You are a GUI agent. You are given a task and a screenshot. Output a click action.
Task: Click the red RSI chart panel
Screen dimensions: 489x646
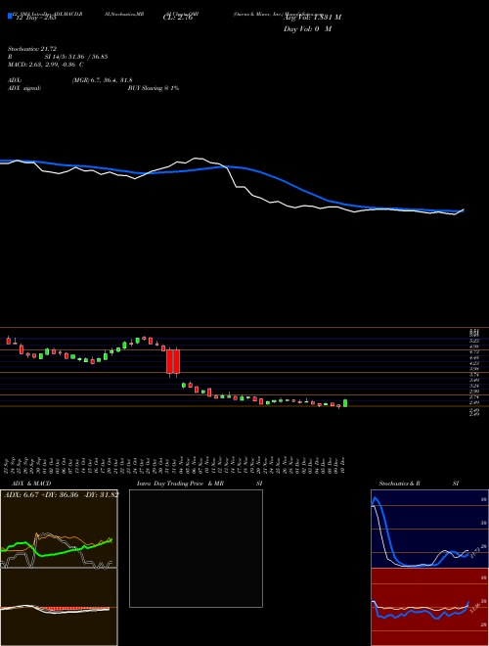[429, 607]
